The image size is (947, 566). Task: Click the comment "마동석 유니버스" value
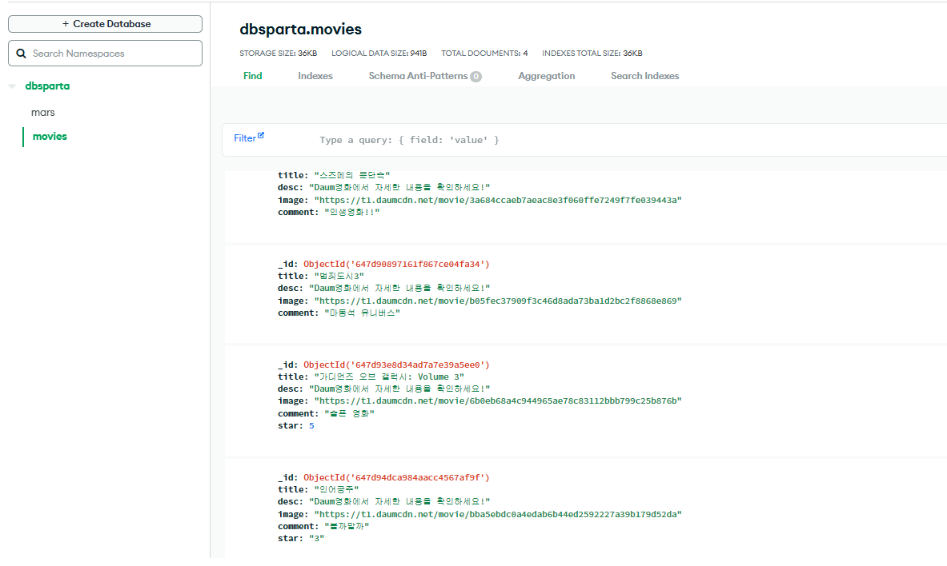(363, 313)
